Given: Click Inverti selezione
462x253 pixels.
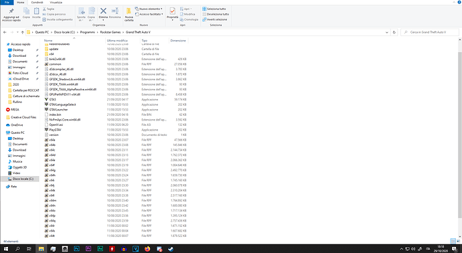Looking at the screenshot, I should tap(214, 19).
